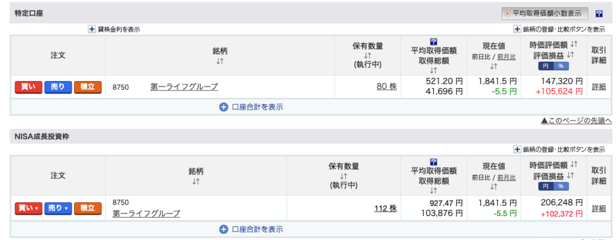
Task: Jump to このページの先頭へ
Action: tap(576, 121)
